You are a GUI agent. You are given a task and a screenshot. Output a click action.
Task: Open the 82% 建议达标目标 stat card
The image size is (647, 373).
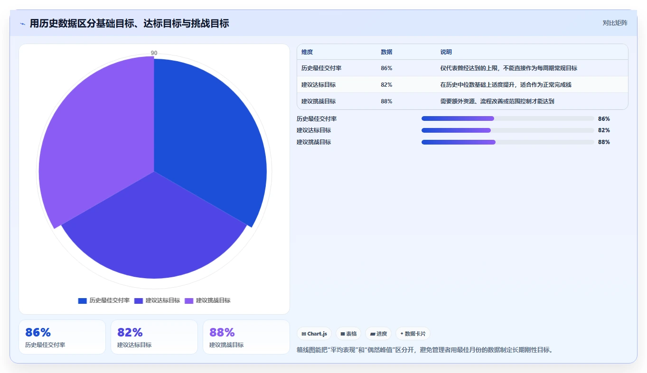[154, 337]
